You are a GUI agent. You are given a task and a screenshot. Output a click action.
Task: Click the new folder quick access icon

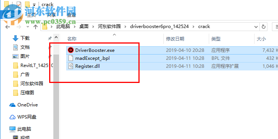(x=27, y=4)
